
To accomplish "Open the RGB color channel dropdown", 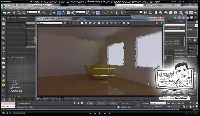I will 49,23.
